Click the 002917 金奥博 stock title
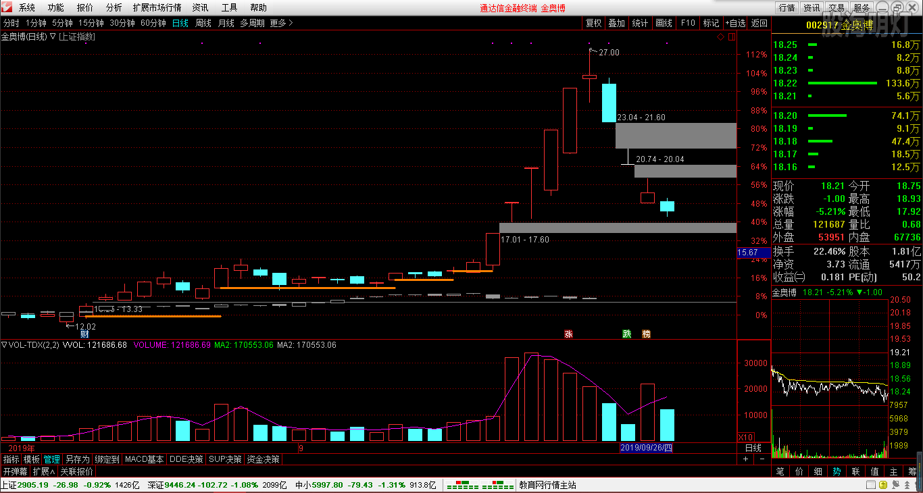Screen dimensions: 923x493 point(839,24)
